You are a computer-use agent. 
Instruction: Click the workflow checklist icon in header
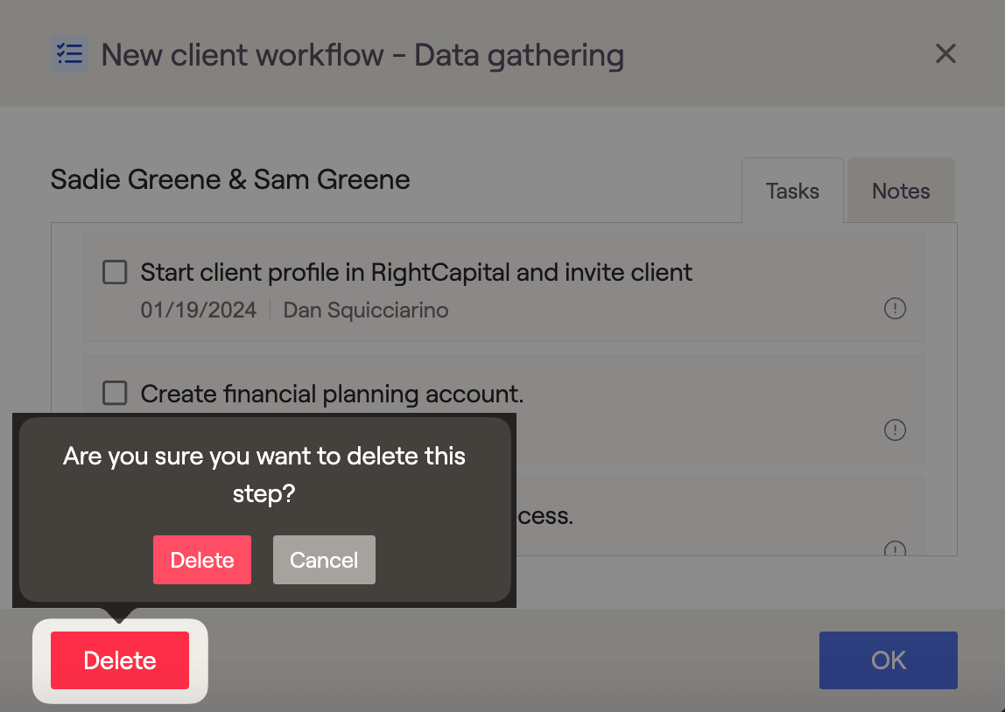[68, 54]
